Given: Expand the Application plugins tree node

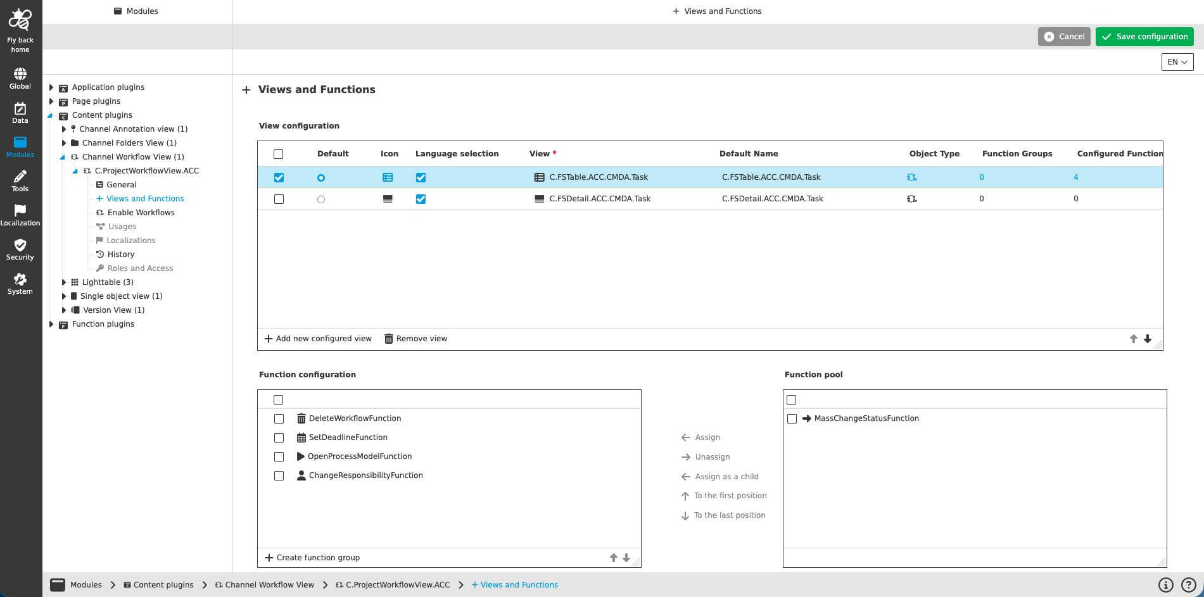Looking at the screenshot, I should coord(51,87).
